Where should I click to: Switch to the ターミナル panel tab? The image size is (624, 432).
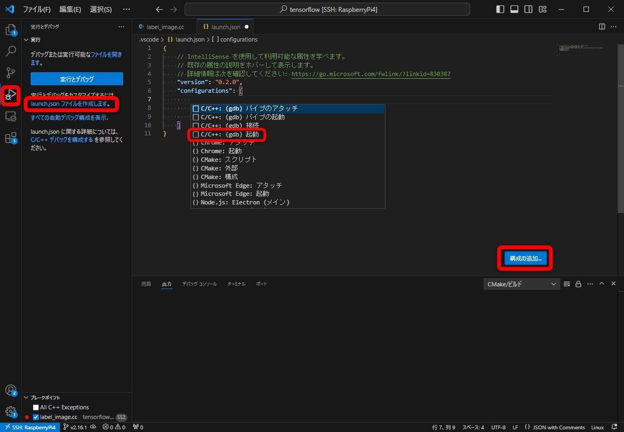tap(236, 284)
